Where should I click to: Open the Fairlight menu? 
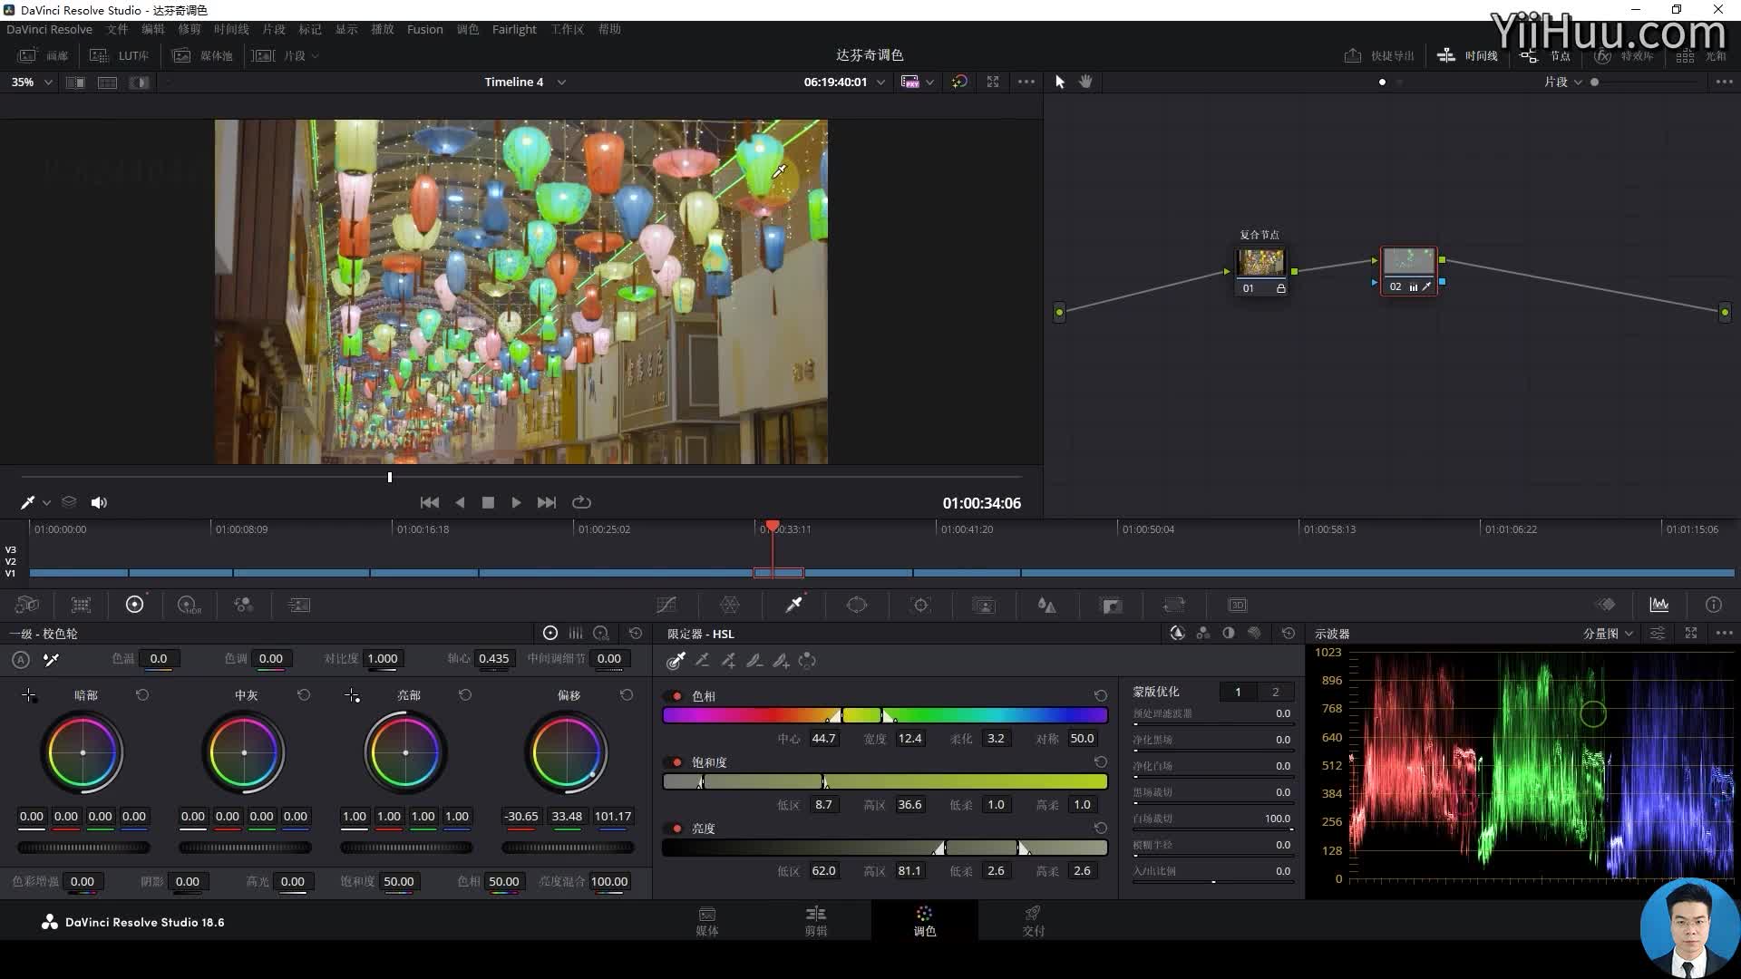click(514, 29)
